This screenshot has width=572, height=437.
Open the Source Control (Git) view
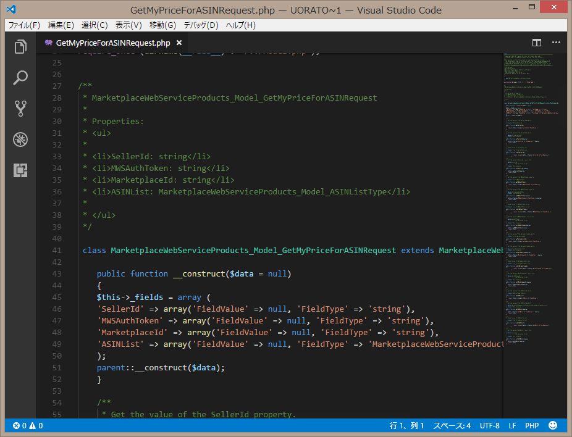[x=20, y=109]
